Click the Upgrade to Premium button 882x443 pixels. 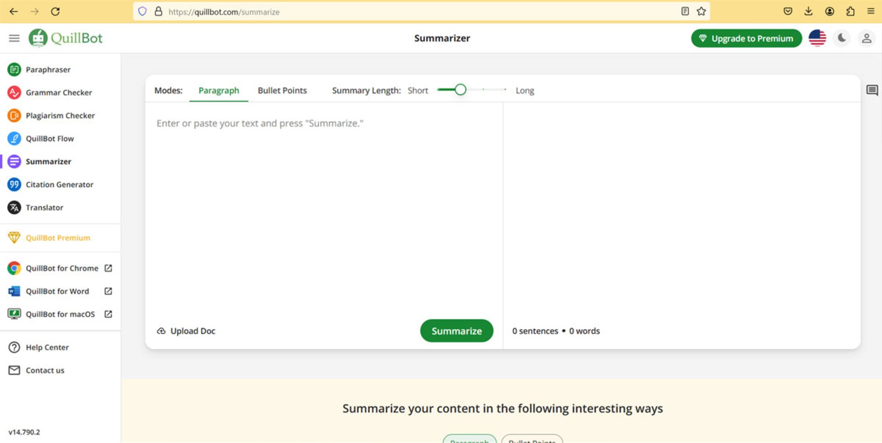click(x=746, y=39)
